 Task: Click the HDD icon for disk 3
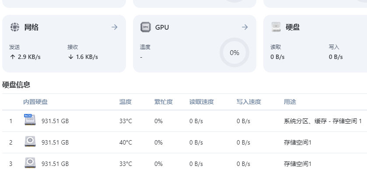(30, 163)
